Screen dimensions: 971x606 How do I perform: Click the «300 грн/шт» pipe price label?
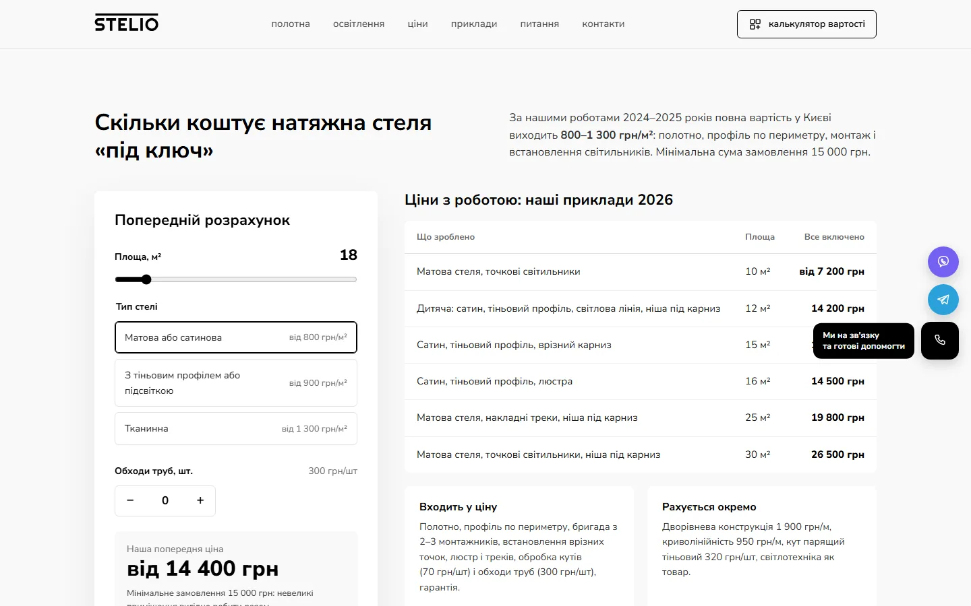[x=332, y=471]
